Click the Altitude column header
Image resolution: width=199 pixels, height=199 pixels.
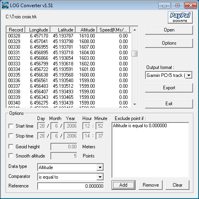(x=86, y=30)
